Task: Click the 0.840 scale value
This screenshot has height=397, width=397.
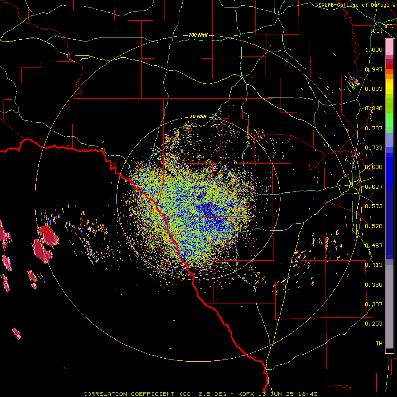Action: (x=374, y=109)
